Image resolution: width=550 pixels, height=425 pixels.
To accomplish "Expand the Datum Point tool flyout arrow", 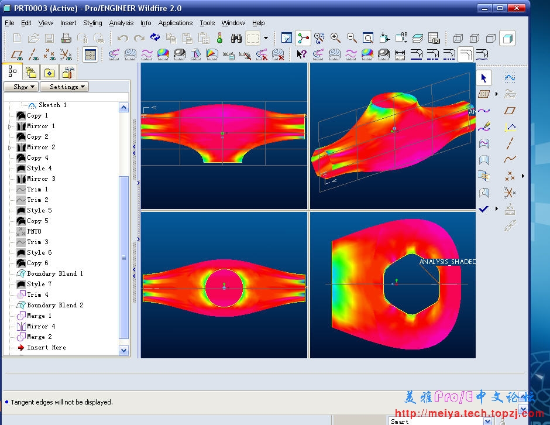I will coord(523,176).
